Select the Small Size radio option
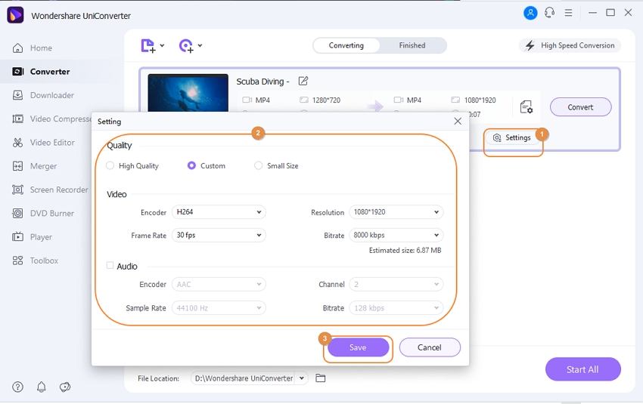The width and height of the screenshot is (643, 404). click(259, 166)
